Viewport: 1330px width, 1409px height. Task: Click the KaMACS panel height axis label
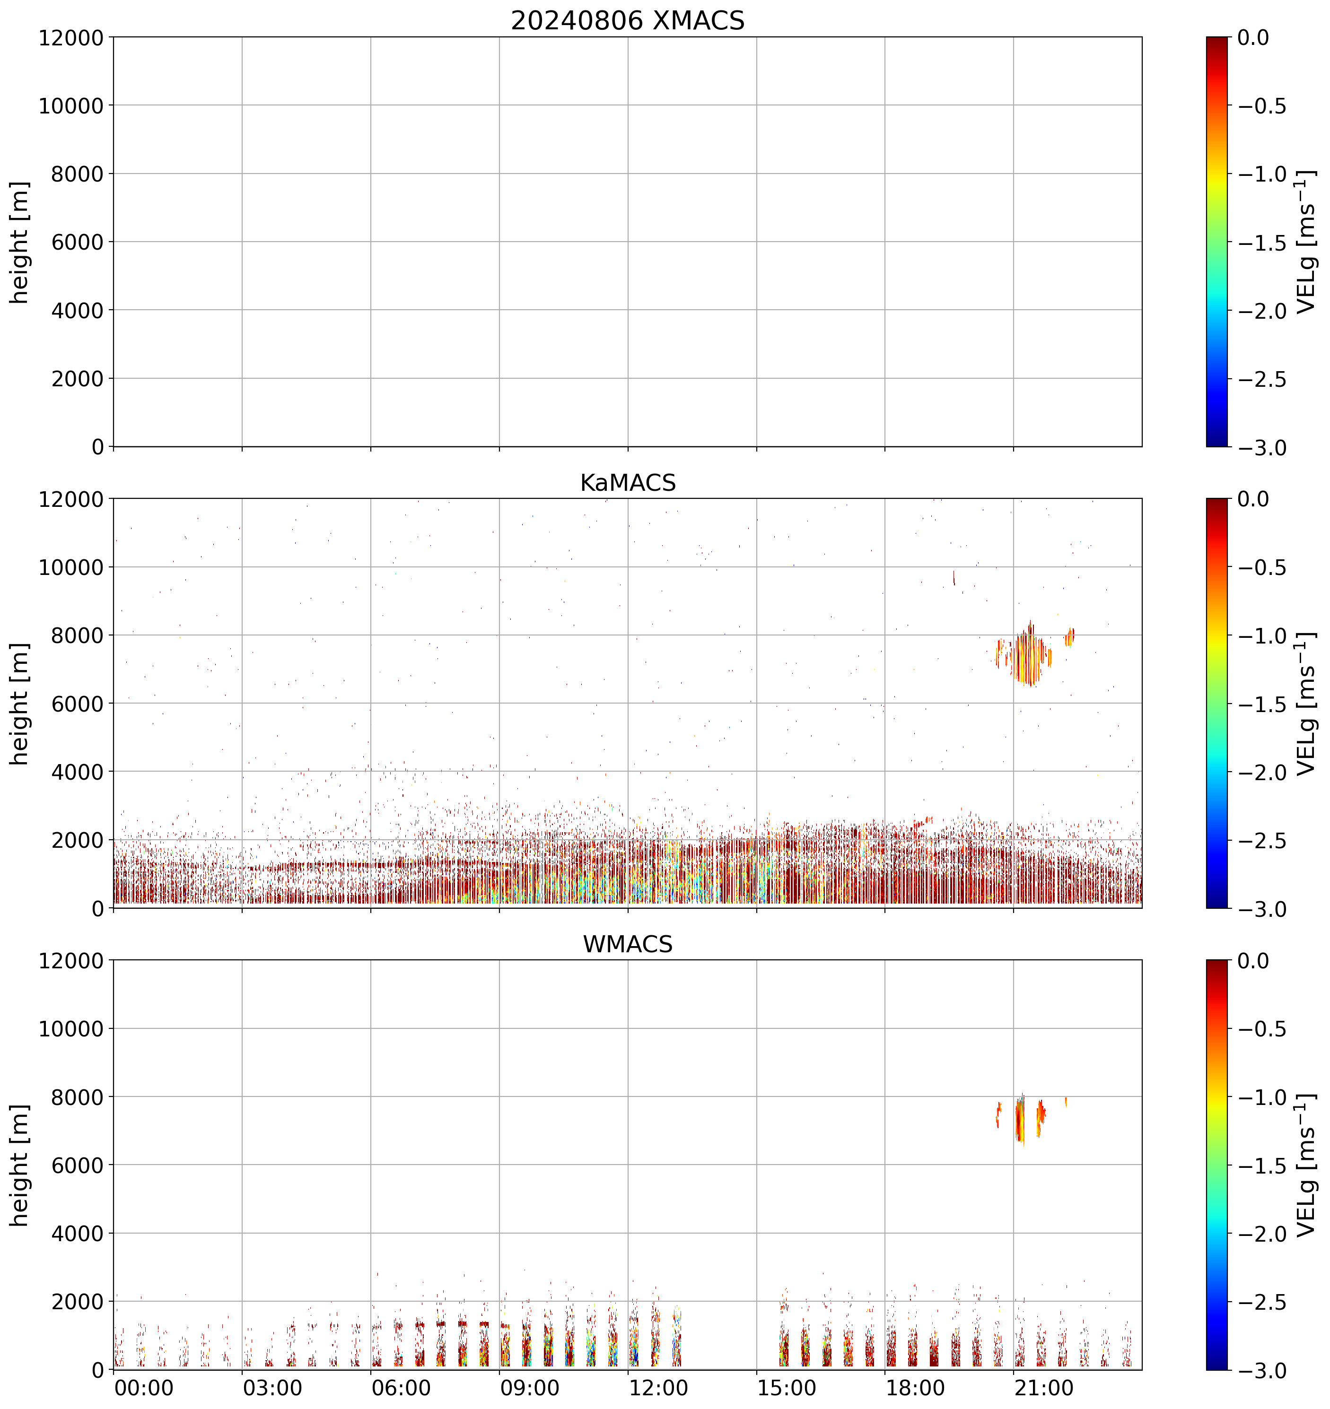[20, 704]
